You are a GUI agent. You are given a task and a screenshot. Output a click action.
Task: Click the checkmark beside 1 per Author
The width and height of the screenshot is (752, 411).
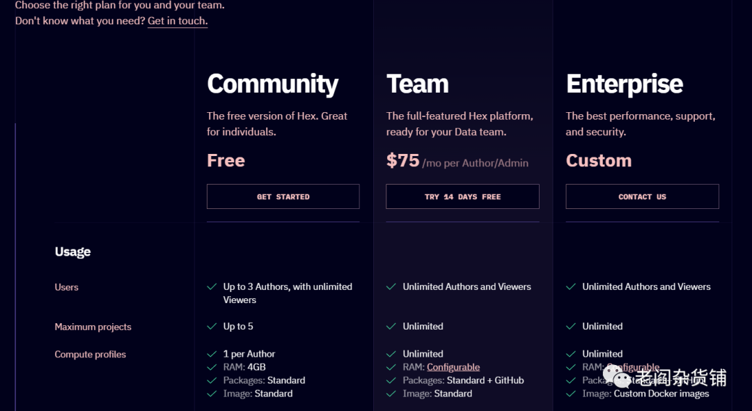click(x=212, y=354)
